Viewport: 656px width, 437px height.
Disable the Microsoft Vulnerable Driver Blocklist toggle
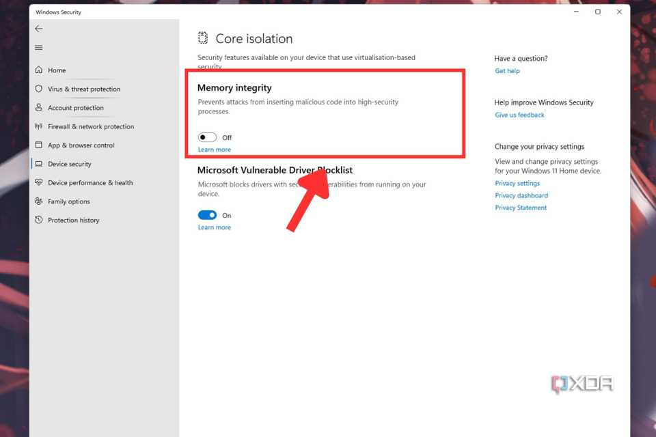[207, 214]
